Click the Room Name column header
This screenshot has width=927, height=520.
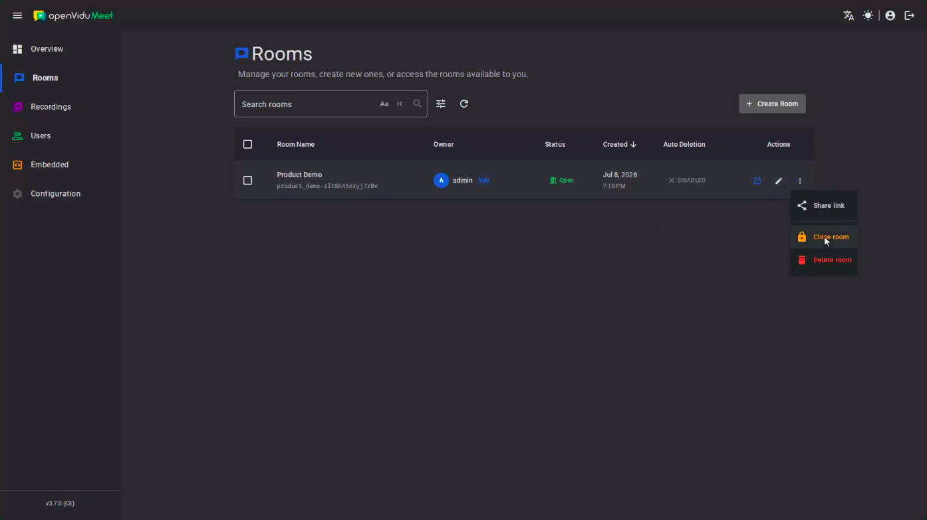[x=296, y=144]
